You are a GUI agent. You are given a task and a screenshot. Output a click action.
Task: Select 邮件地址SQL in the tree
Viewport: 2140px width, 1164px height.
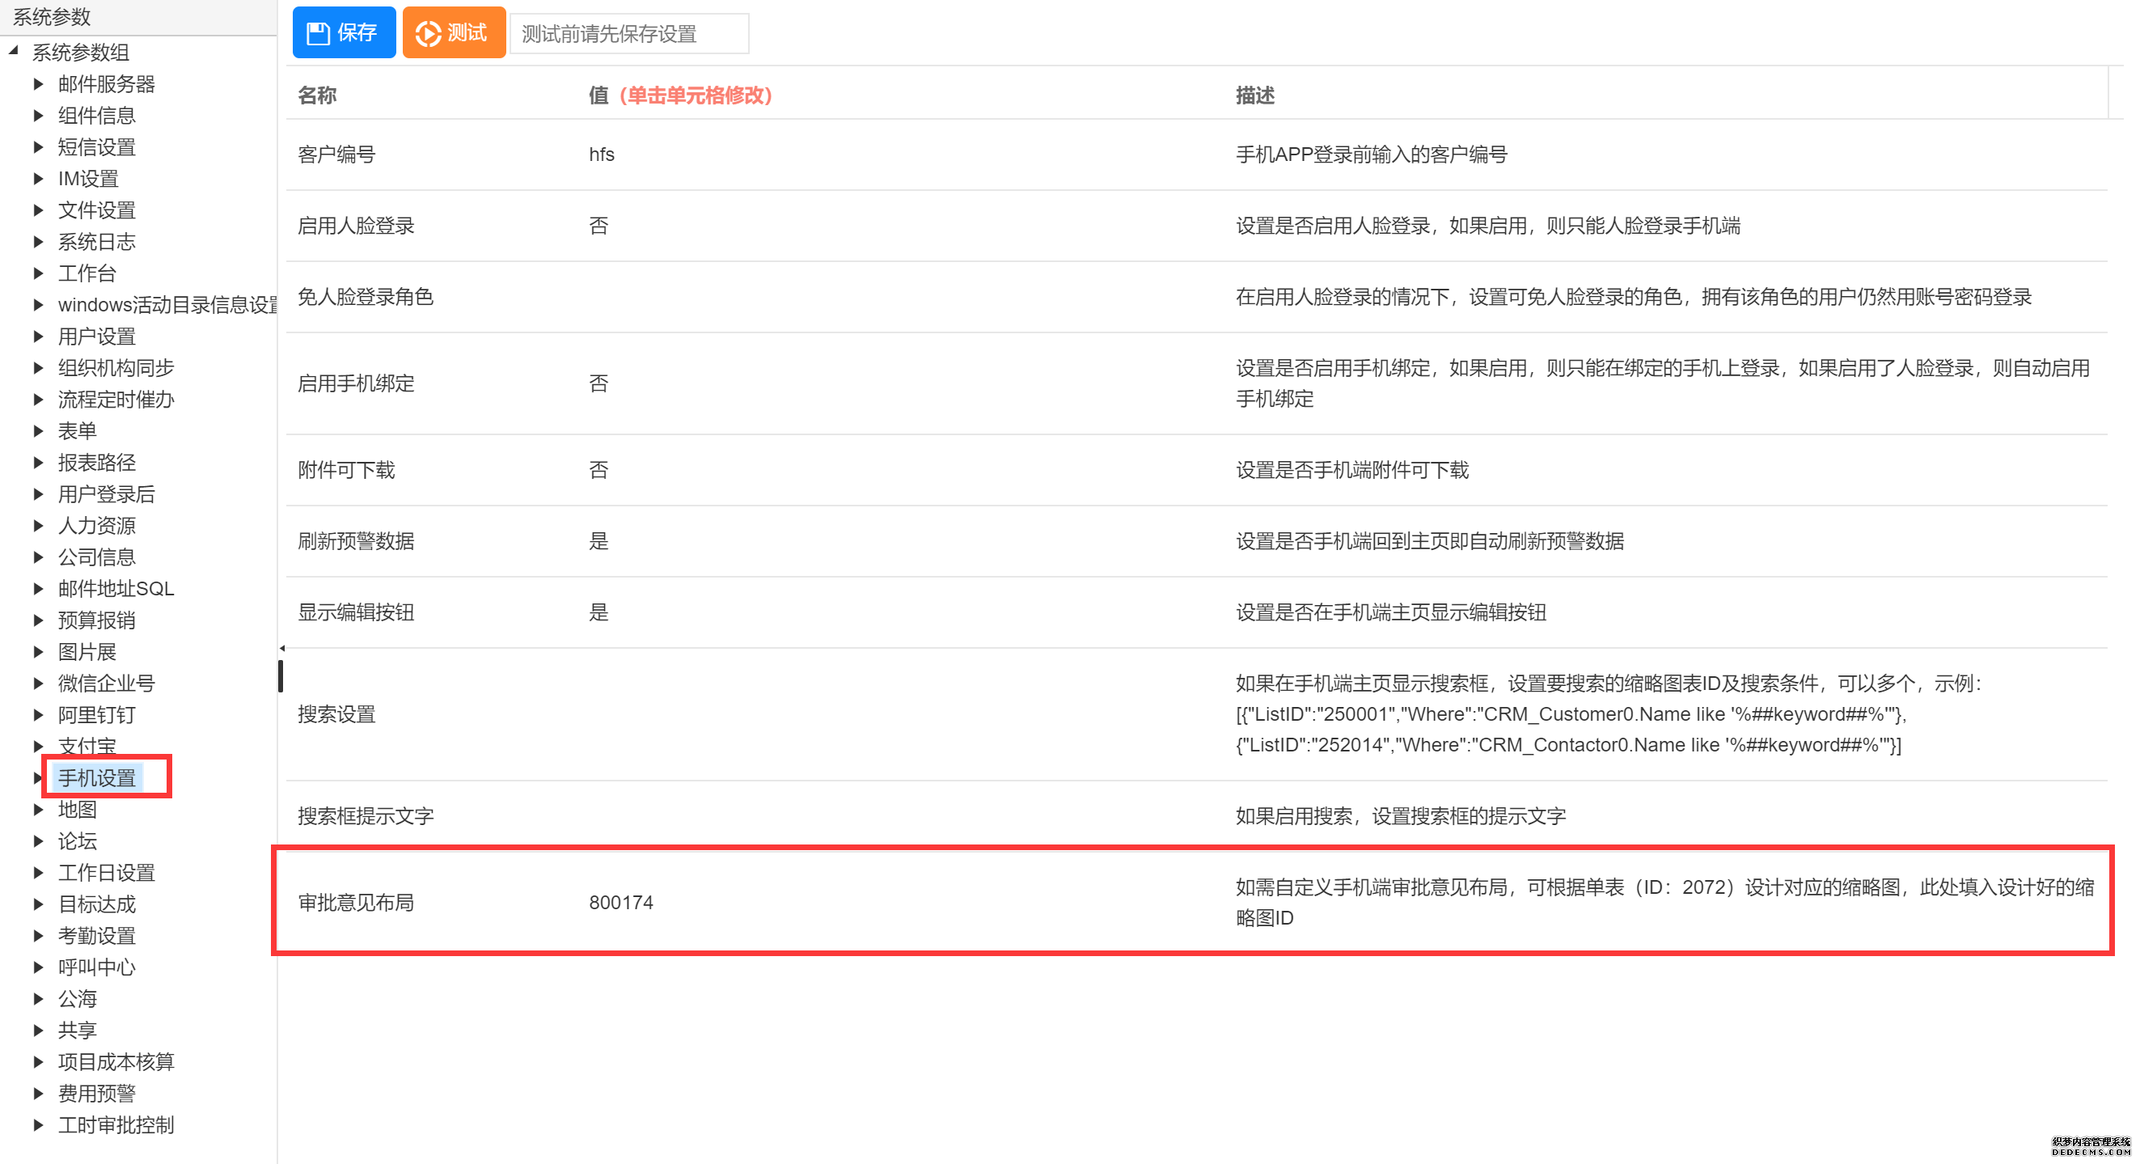click(116, 589)
